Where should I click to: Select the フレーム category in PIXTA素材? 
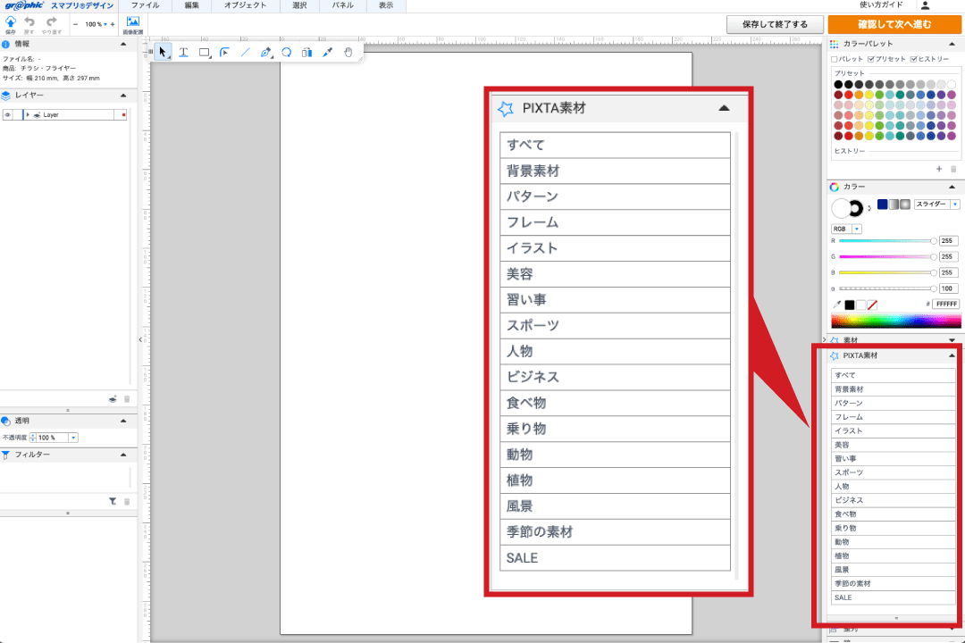coord(615,221)
